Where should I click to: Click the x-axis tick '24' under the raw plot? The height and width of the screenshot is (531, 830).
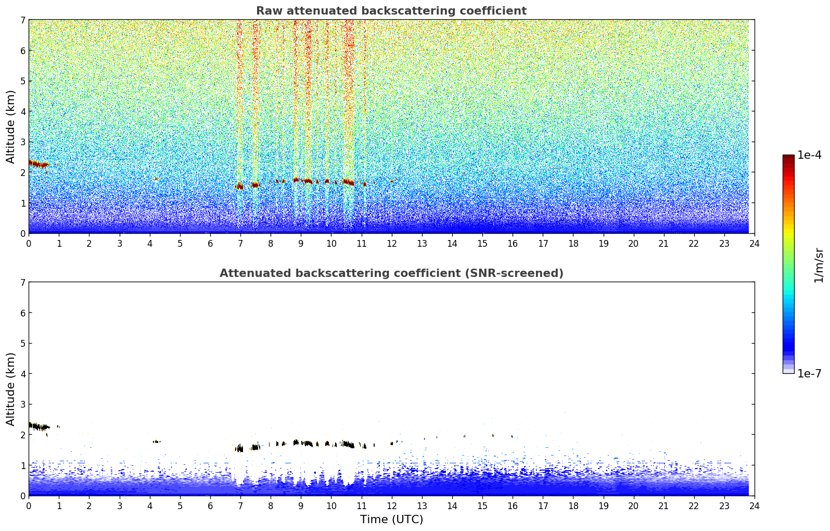[755, 243]
